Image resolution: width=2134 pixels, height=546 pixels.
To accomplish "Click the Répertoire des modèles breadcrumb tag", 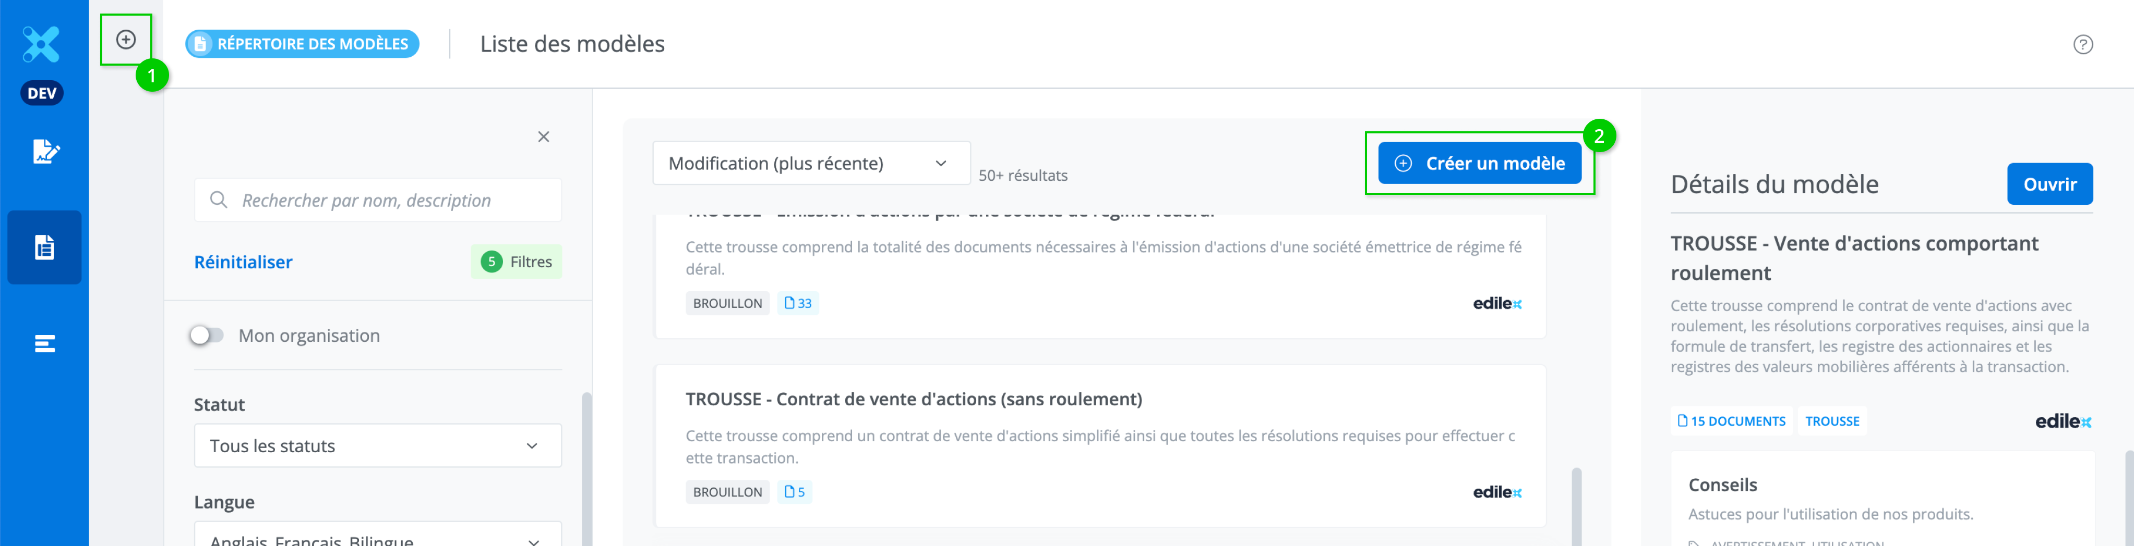I will [x=303, y=44].
